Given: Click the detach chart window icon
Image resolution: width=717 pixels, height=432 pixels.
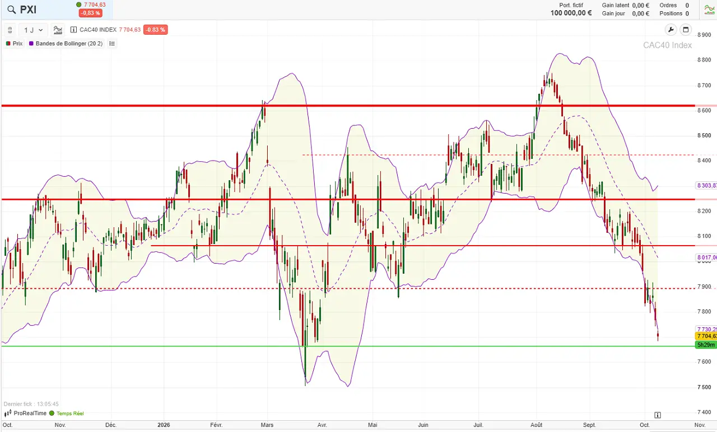Looking at the screenshot, I should coord(686,30).
